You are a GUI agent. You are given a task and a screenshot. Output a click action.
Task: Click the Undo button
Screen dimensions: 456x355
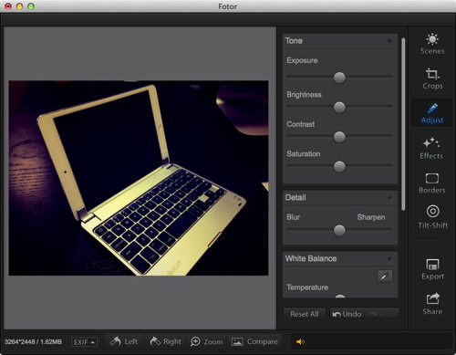[347, 314]
